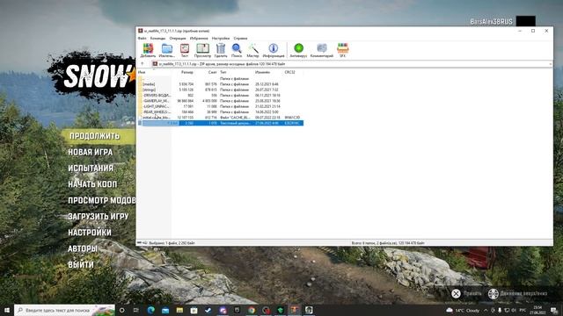This screenshot has height=316, width=563.
Task: Open the Избранное menu
Action: pyautogui.click(x=199, y=38)
